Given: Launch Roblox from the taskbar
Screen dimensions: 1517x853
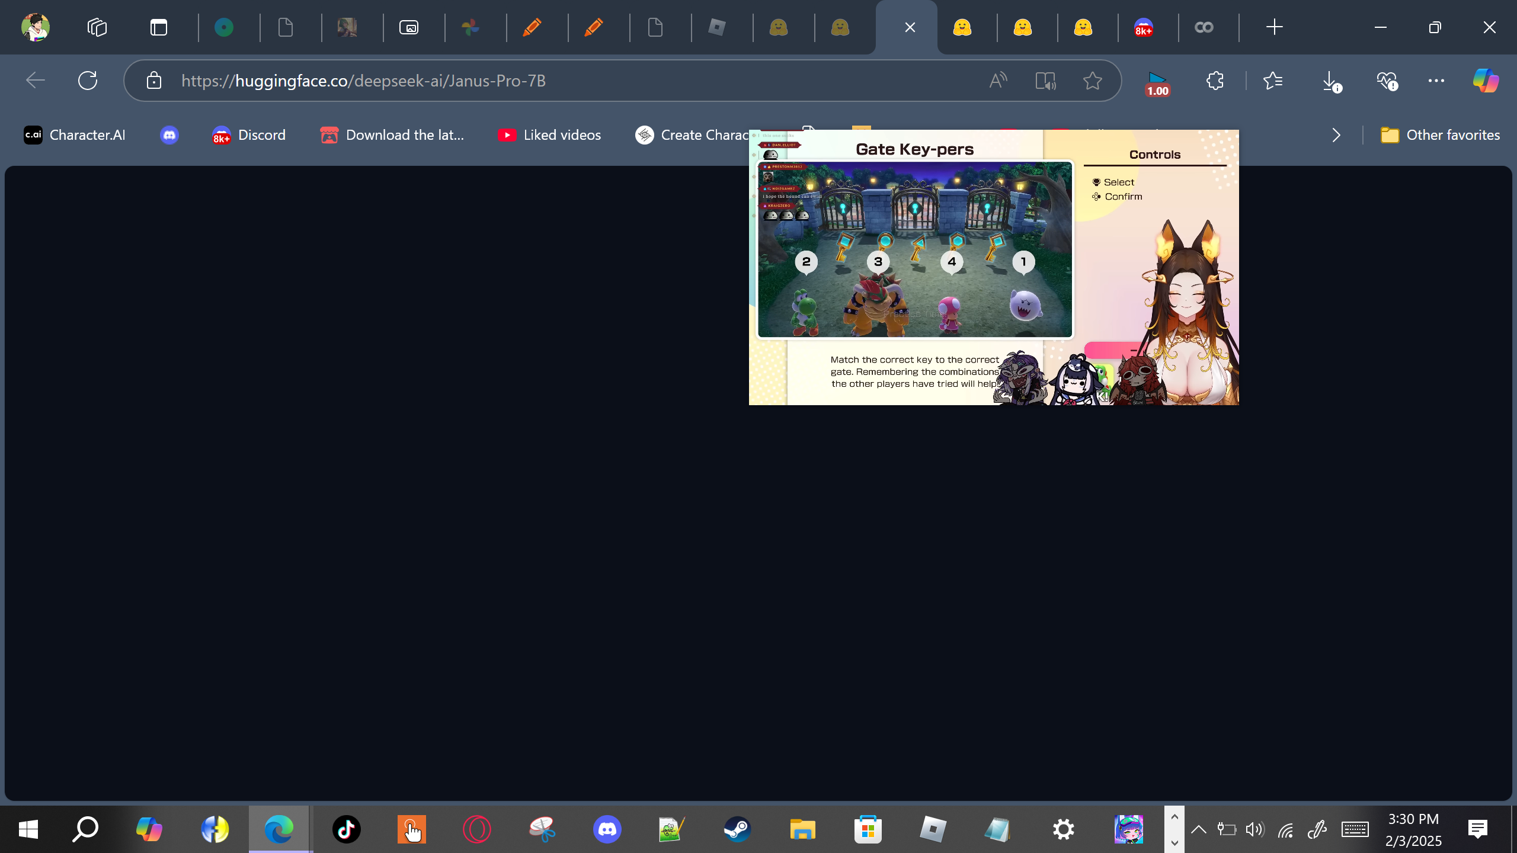Looking at the screenshot, I should (933, 829).
